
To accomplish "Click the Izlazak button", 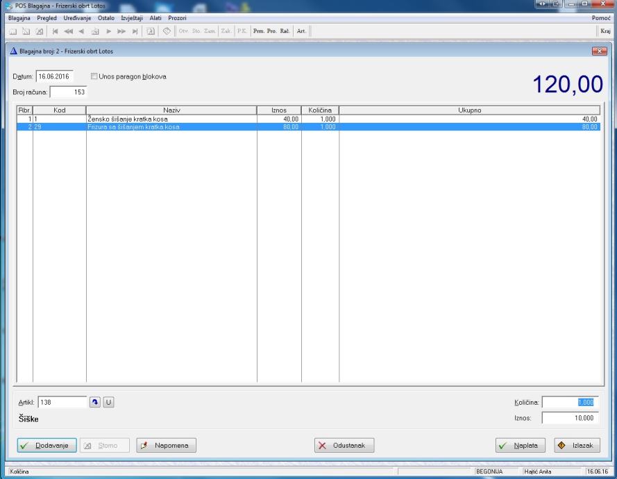I will [x=577, y=445].
